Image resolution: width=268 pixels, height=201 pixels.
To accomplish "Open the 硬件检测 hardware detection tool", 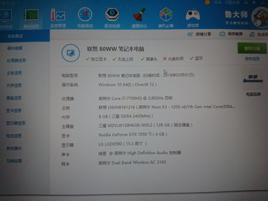I will pos(31,18).
